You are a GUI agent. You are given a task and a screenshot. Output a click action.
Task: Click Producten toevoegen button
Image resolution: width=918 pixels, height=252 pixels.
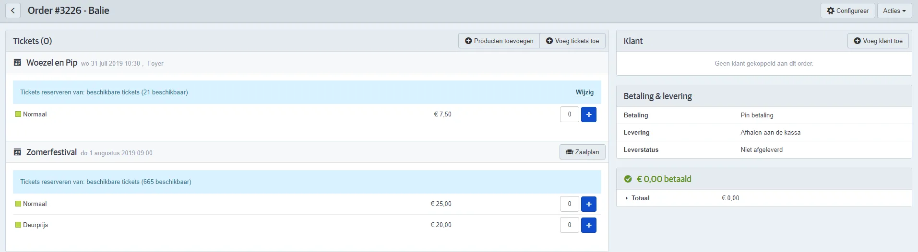[499, 41]
